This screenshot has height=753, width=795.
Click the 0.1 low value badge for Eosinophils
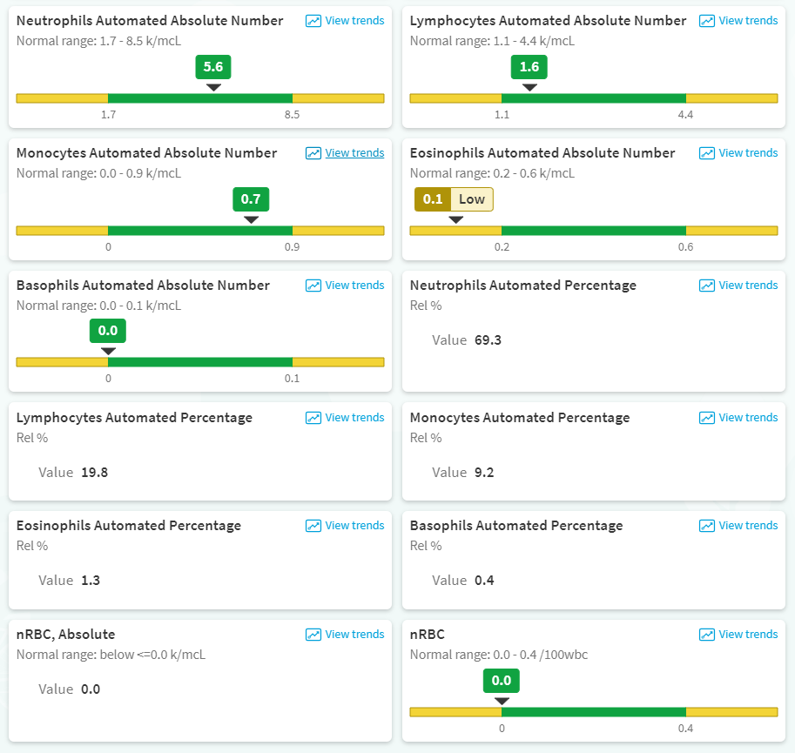433,199
